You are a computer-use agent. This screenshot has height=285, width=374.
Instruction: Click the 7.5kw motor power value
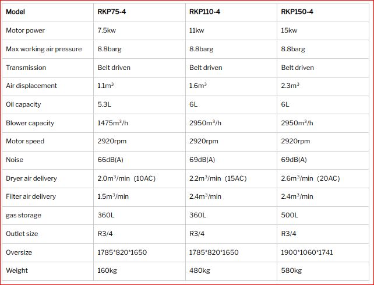pos(107,30)
